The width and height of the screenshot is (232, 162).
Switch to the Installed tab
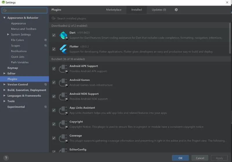[137, 10]
